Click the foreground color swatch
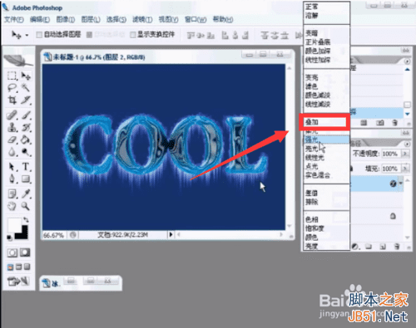The width and height of the screenshot is (416, 328). click(14, 225)
